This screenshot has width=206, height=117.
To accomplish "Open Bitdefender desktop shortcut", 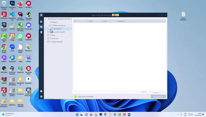I will [4, 15].
